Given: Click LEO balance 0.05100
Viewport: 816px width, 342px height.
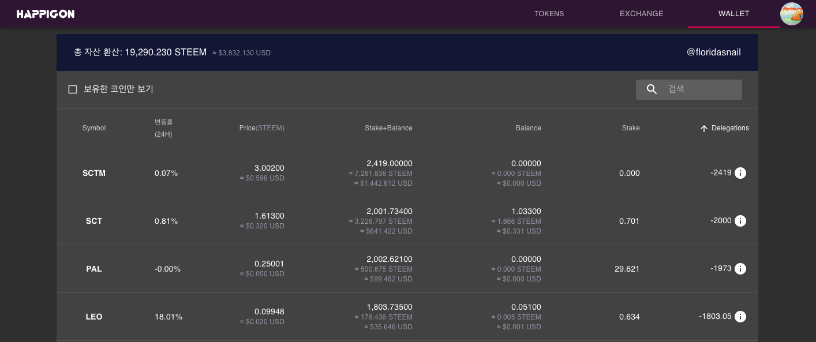Looking at the screenshot, I should (x=526, y=307).
